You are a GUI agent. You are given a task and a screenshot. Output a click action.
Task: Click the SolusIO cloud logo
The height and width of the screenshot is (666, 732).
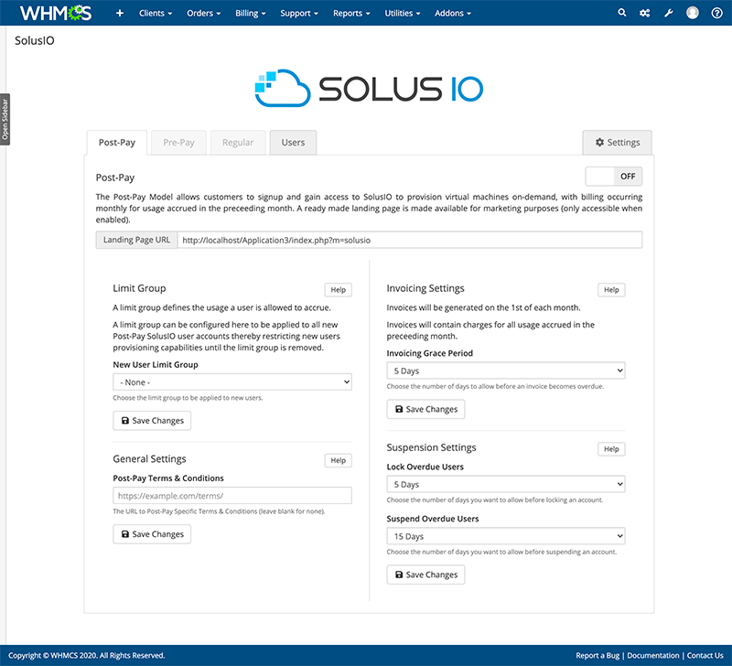coord(368,88)
